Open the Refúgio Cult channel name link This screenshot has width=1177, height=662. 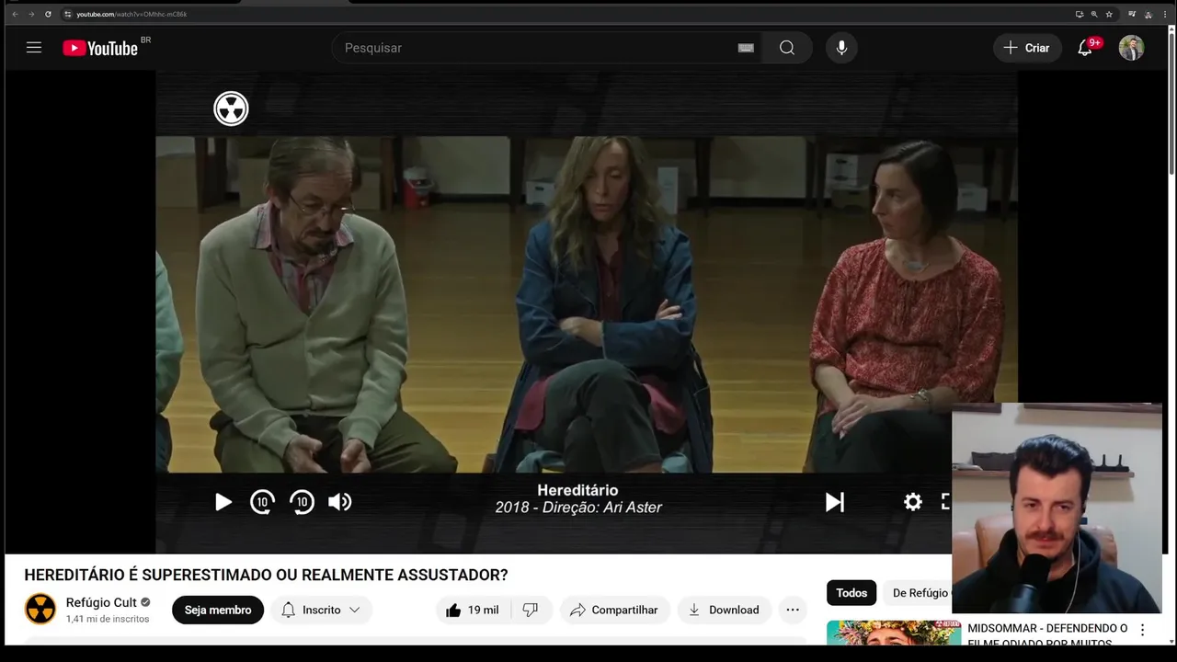(101, 602)
